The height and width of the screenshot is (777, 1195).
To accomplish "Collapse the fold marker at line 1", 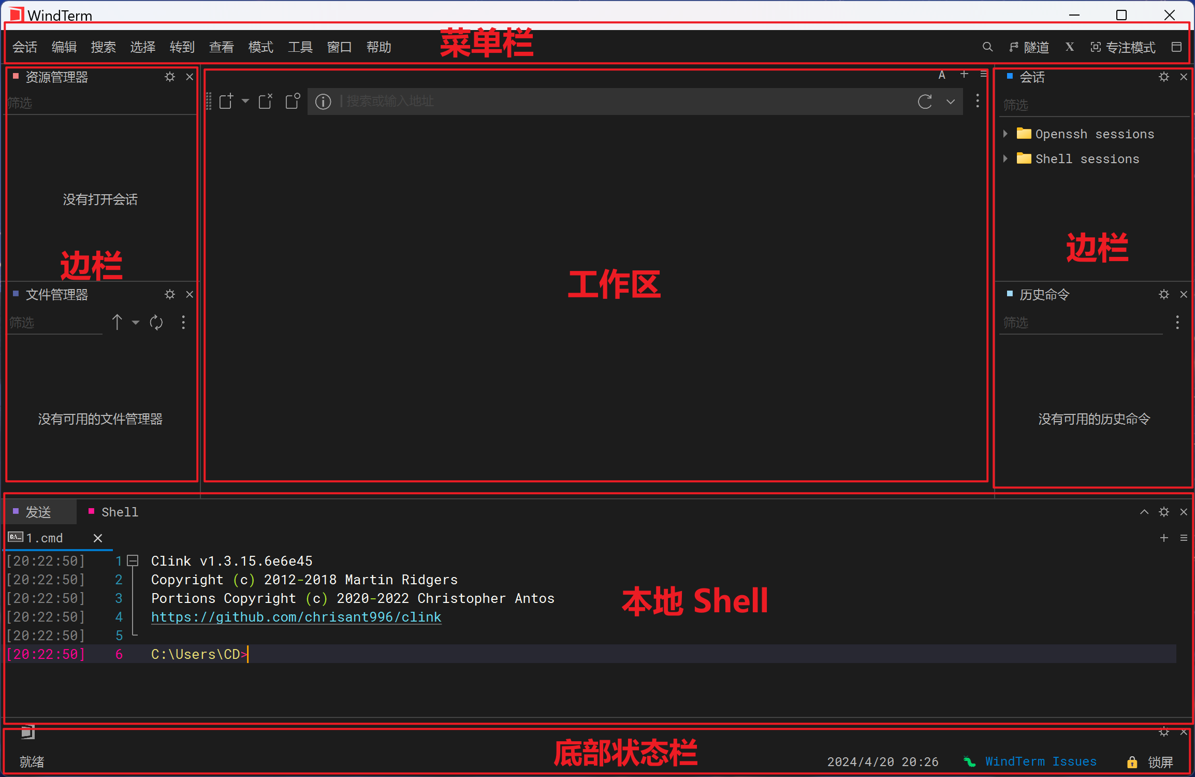I will coord(133,560).
